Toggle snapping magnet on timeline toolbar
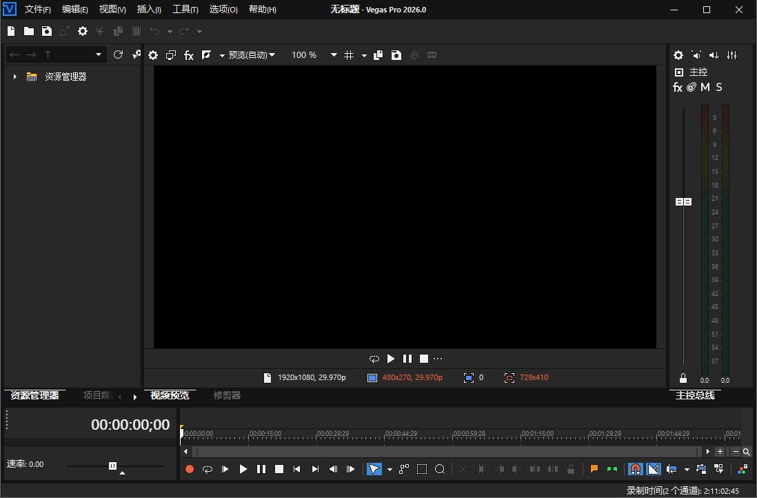Viewport: 757px width, 498px height. [x=635, y=469]
